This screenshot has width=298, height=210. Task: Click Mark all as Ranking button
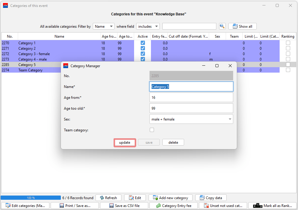273,206
